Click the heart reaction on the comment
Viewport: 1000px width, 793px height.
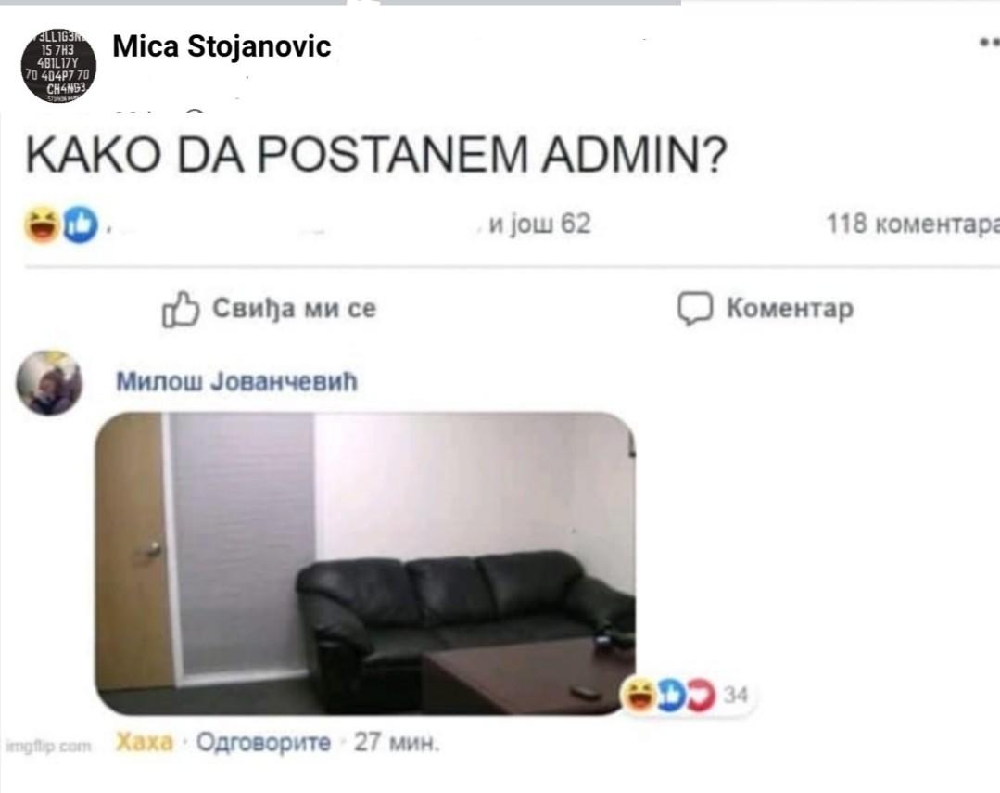click(x=701, y=695)
